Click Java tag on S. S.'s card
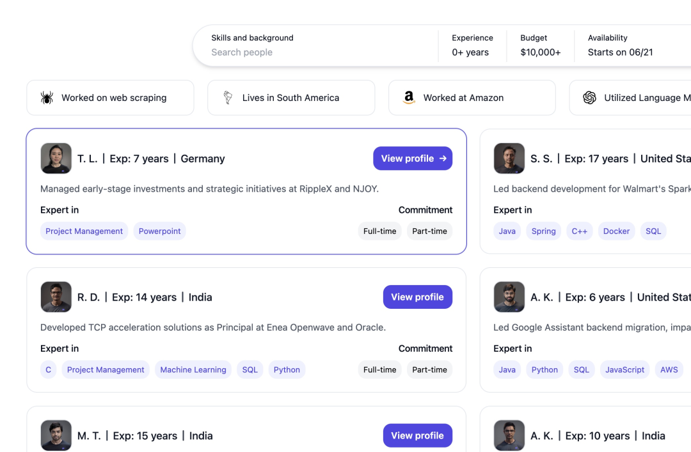The height and width of the screenshot is (452, 691). [507, 231]
